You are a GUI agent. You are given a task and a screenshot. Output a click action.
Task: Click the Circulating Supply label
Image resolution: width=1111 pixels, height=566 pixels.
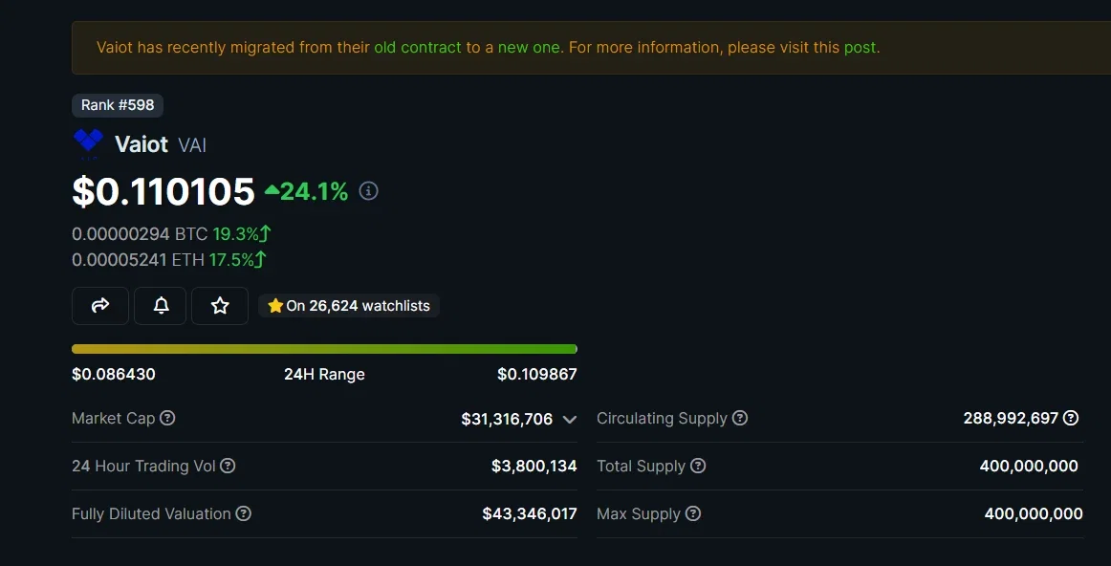coord(662,418)
